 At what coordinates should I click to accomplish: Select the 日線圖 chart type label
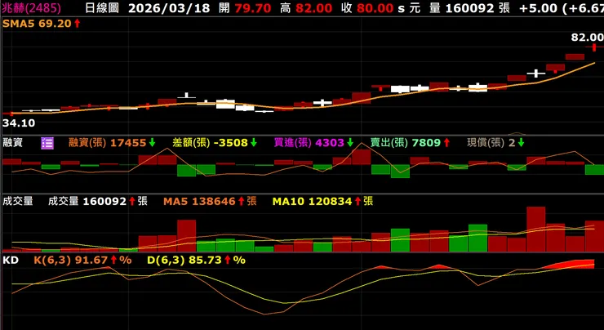pyautogui.click(x=102, y=7)
